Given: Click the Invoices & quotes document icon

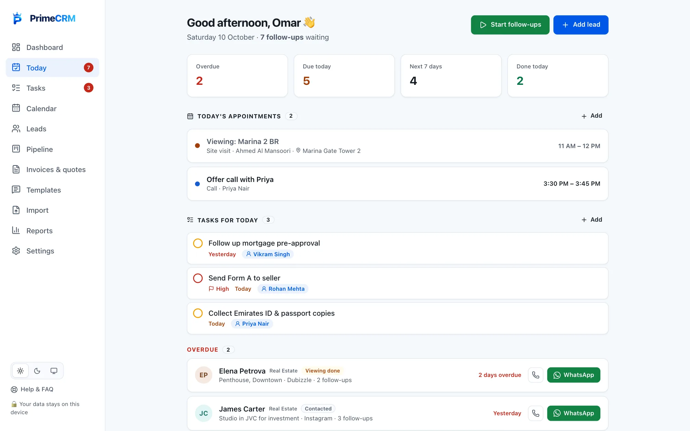Looking at the screenshot, I should pos(16,169).
